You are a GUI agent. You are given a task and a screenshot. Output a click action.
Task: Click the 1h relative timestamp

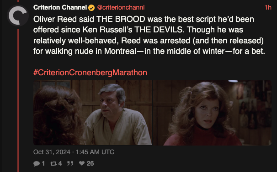coord(268,7)
